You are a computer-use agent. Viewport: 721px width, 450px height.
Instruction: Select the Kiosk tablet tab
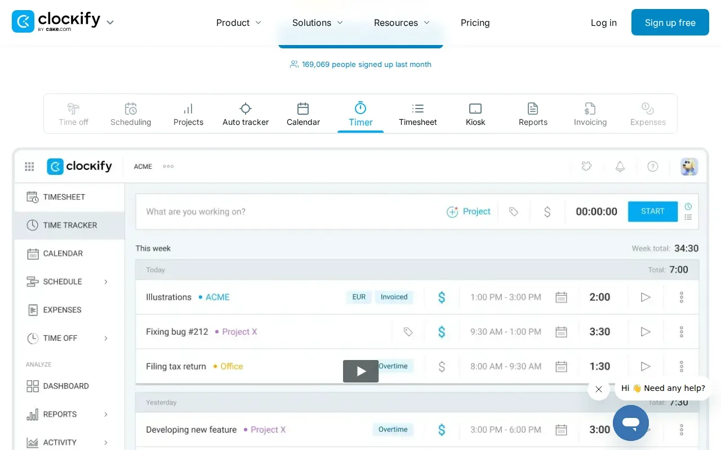click(x=475, y=114)
